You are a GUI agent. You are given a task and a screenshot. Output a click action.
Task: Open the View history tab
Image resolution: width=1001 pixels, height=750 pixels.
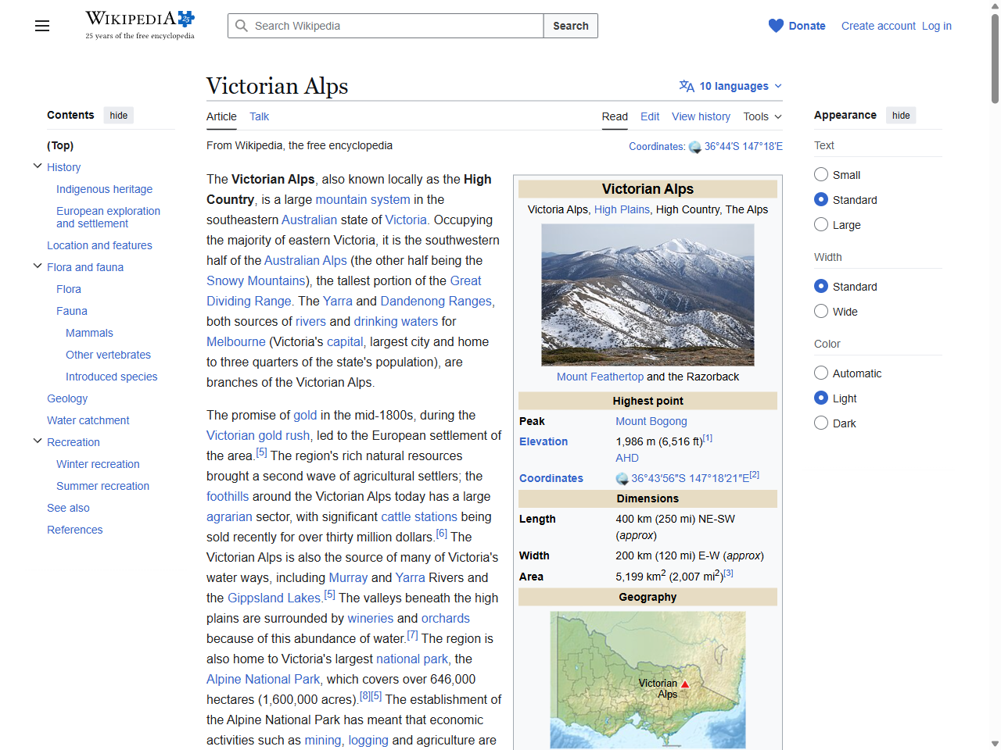coord(701,116)
